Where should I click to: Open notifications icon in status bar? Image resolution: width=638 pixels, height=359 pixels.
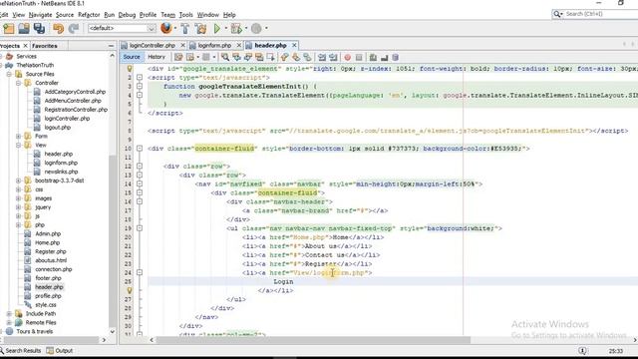coord(582,350)
